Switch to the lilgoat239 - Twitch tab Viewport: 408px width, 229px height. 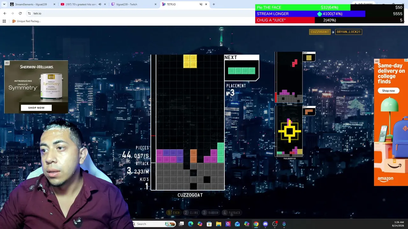tap(134, 4)
